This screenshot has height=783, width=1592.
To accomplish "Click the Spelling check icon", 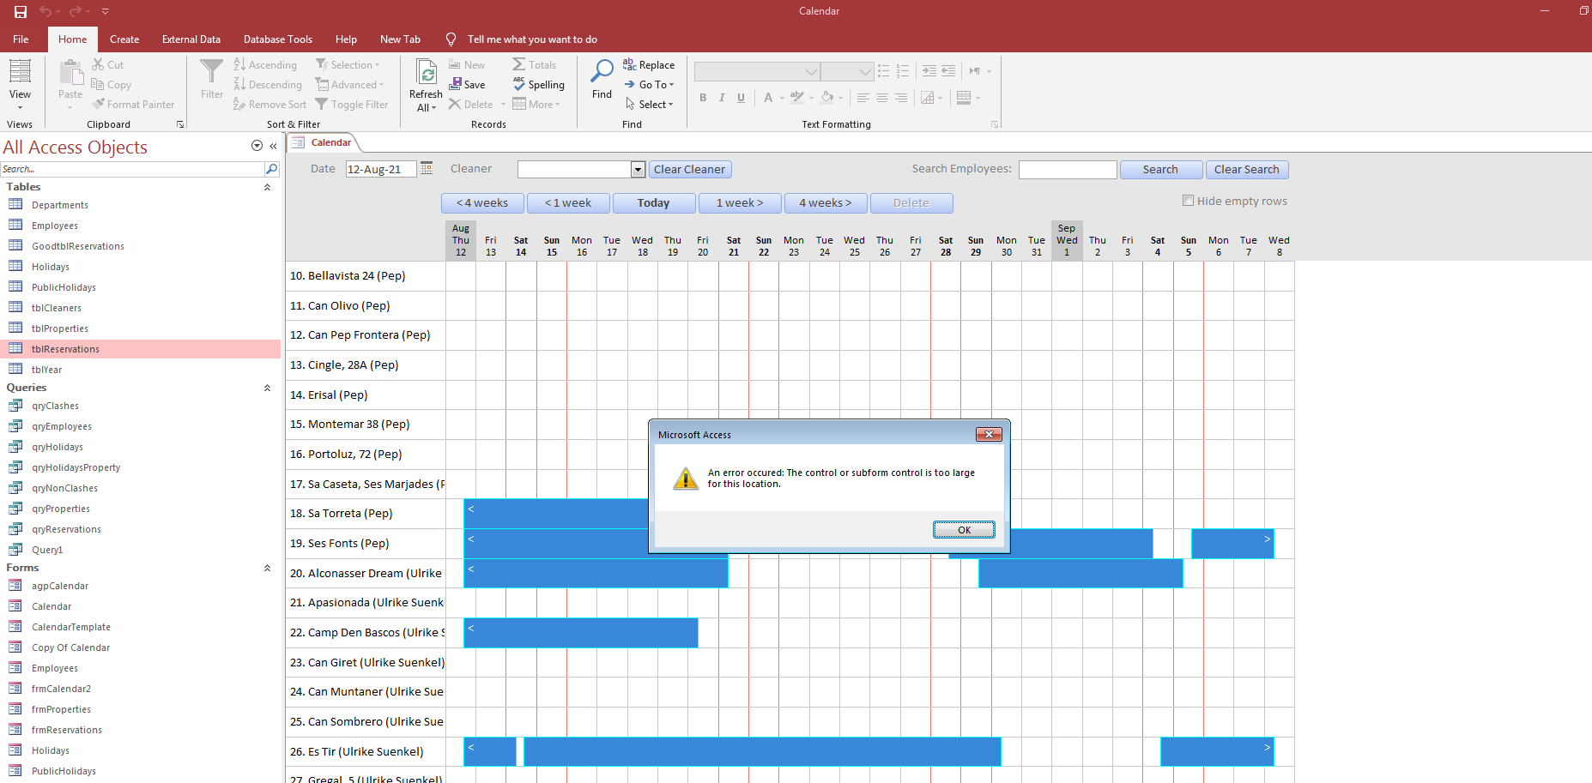I will (519, 84).
